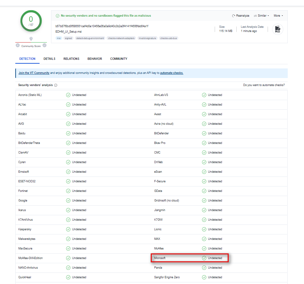Vote the file malicious with the X icon

tap(17, 46)
